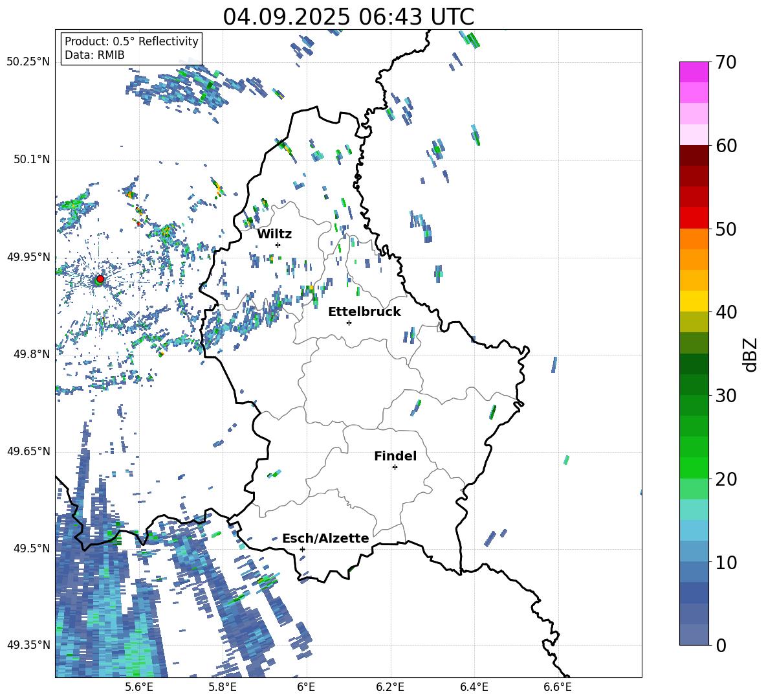Screen dimensions: 766x700
Task: Click the Findel station cross marker
Action: (395, 468)
